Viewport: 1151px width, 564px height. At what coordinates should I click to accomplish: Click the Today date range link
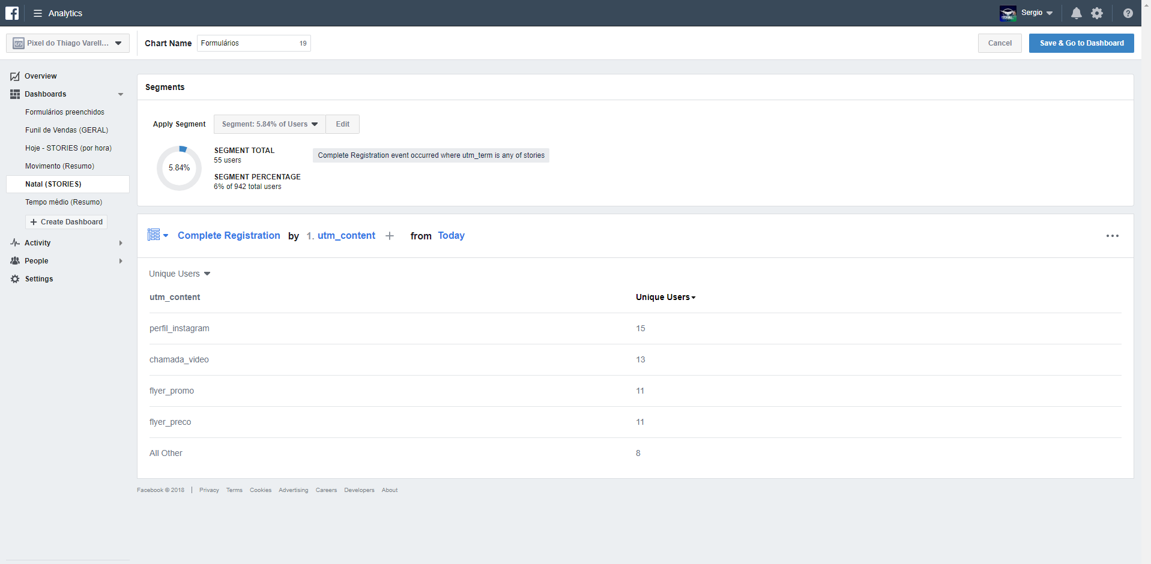tap(451, 236)
